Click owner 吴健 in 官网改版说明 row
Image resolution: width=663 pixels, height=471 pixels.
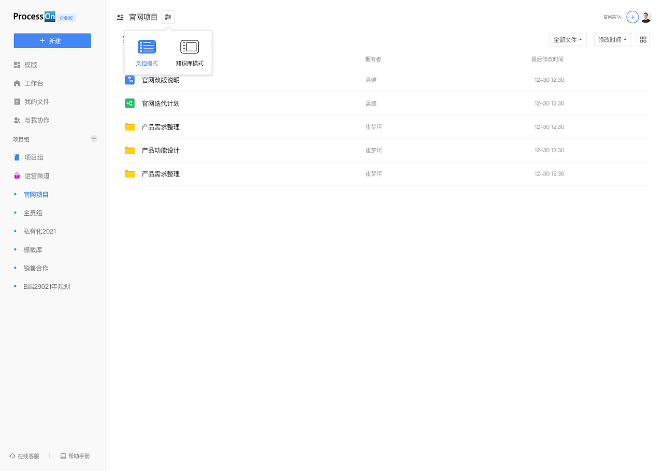click(371, 80)
